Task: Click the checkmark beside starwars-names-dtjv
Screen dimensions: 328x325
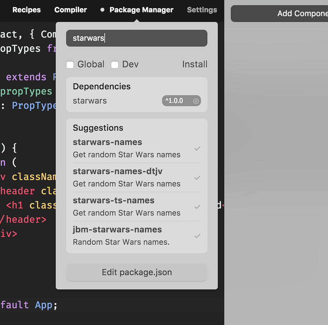Action: [197, 178]
